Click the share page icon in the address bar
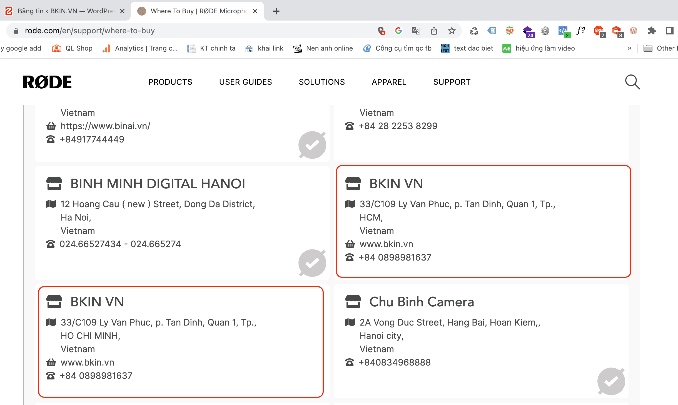 click(x=434, y=31)
